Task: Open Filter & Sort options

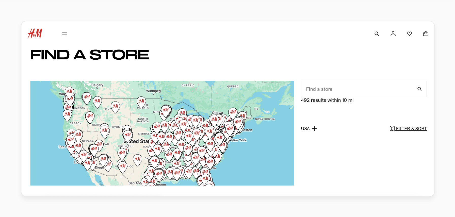Action: [408, 129]
